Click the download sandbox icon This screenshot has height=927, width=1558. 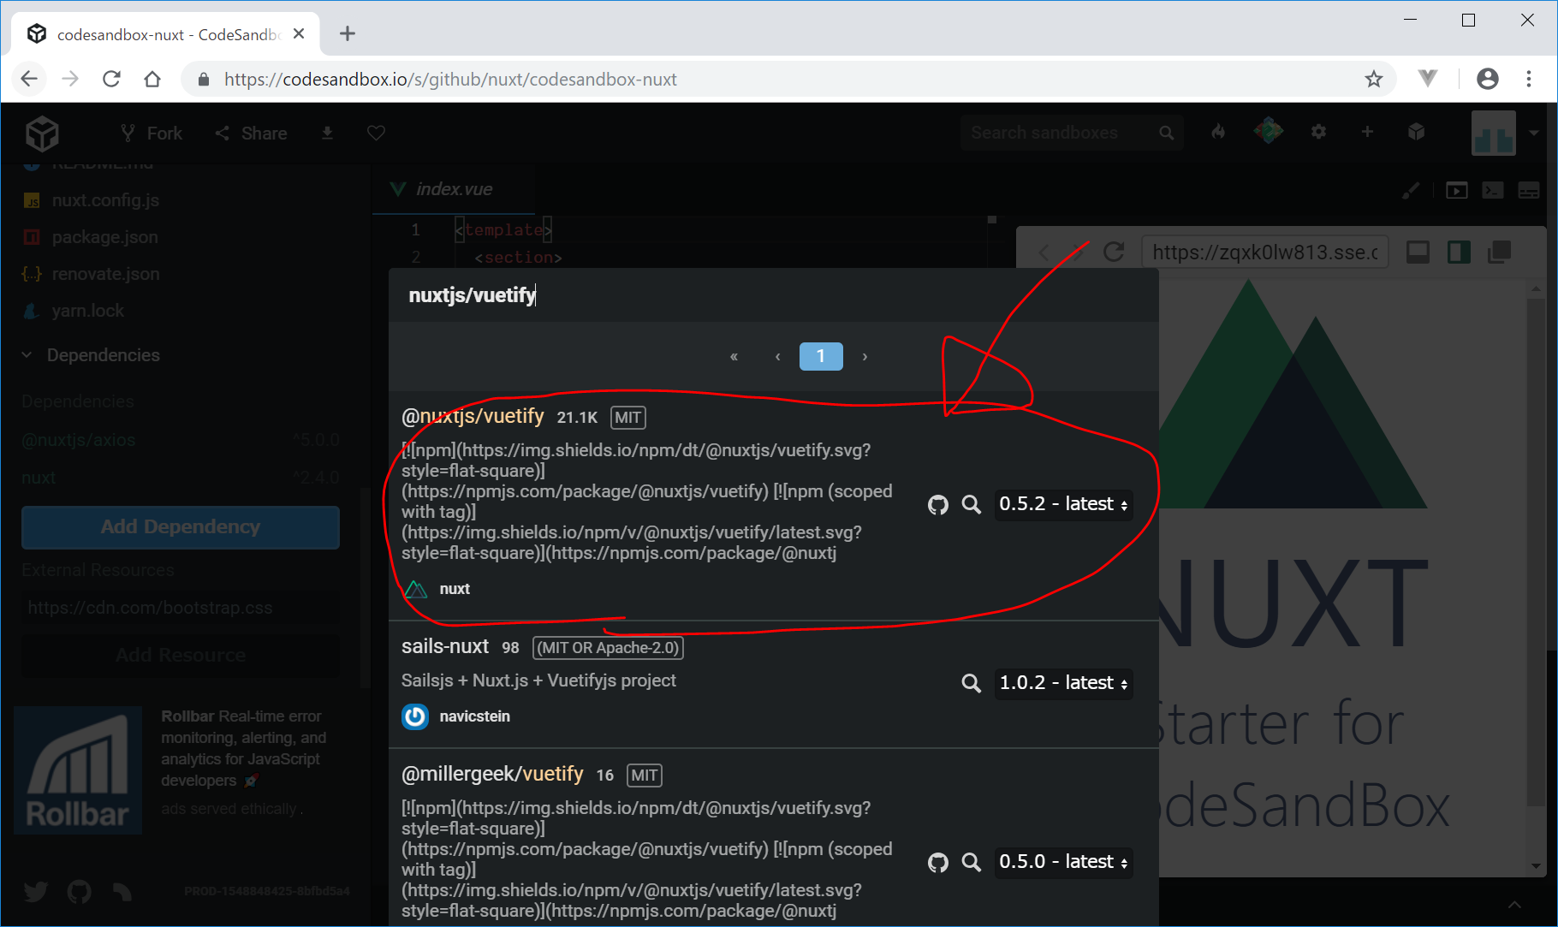click(x=327, y=133)
